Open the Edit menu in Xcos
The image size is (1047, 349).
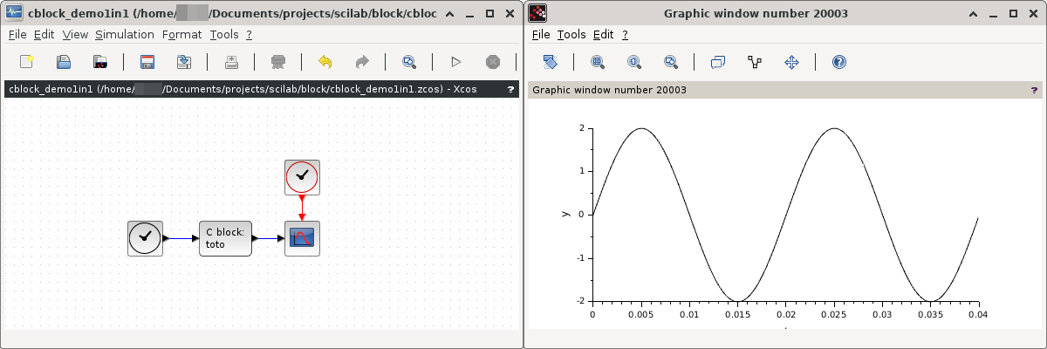coord(44,35)
